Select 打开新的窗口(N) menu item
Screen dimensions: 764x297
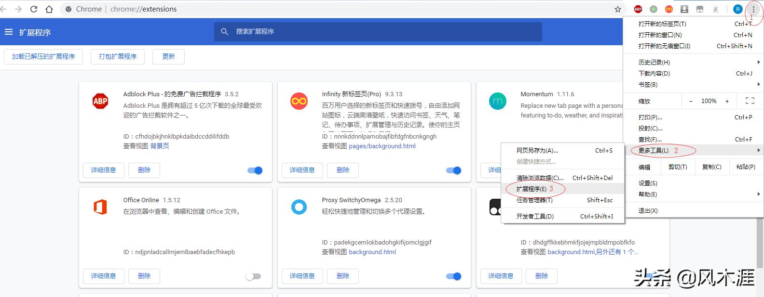695,35
